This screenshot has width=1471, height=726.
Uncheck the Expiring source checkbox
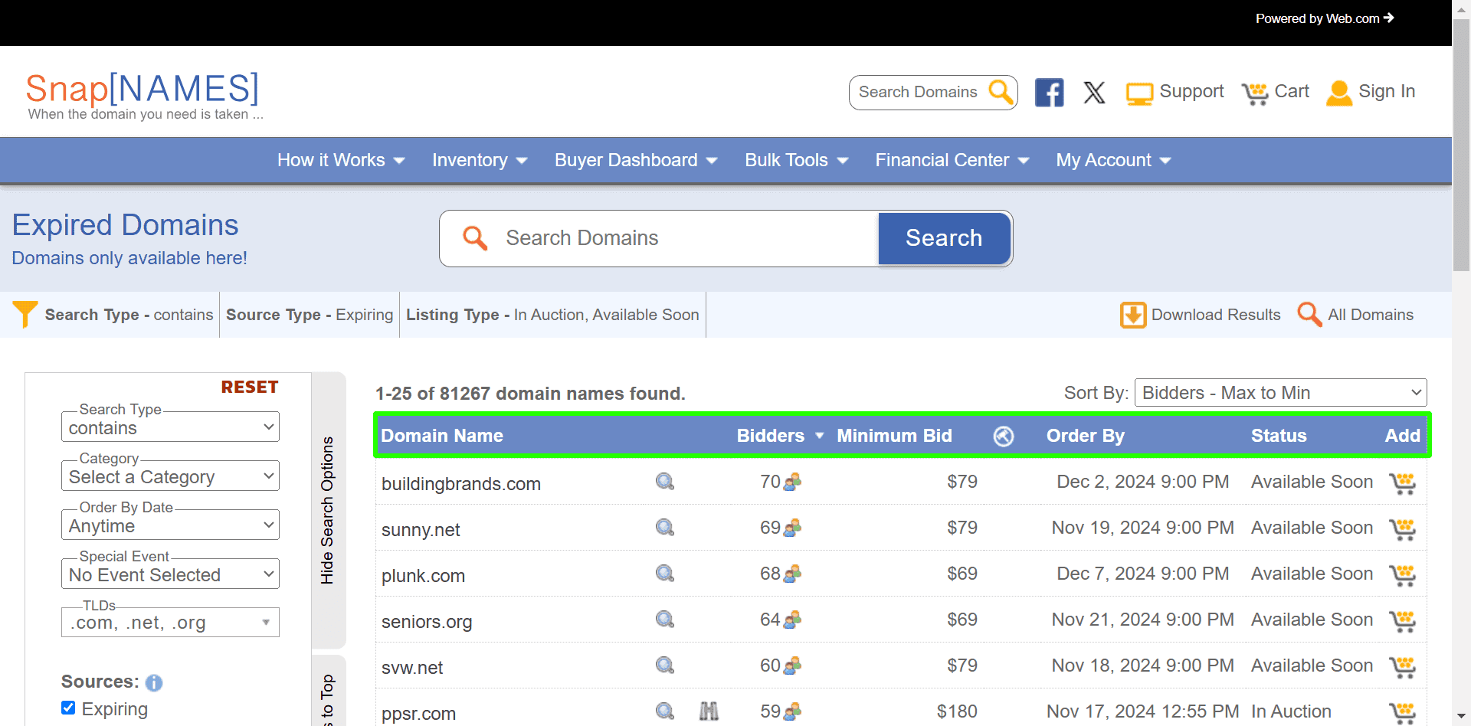click(68, 708)
